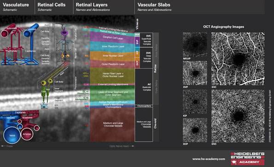
Task: Click the Choriocapillaris box in slabs column
Action: pos(144,106)
